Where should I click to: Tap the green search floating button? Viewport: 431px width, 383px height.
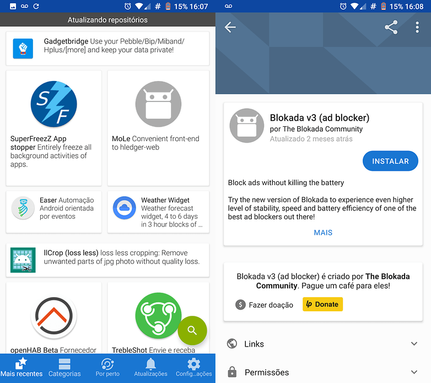point(192,331)
